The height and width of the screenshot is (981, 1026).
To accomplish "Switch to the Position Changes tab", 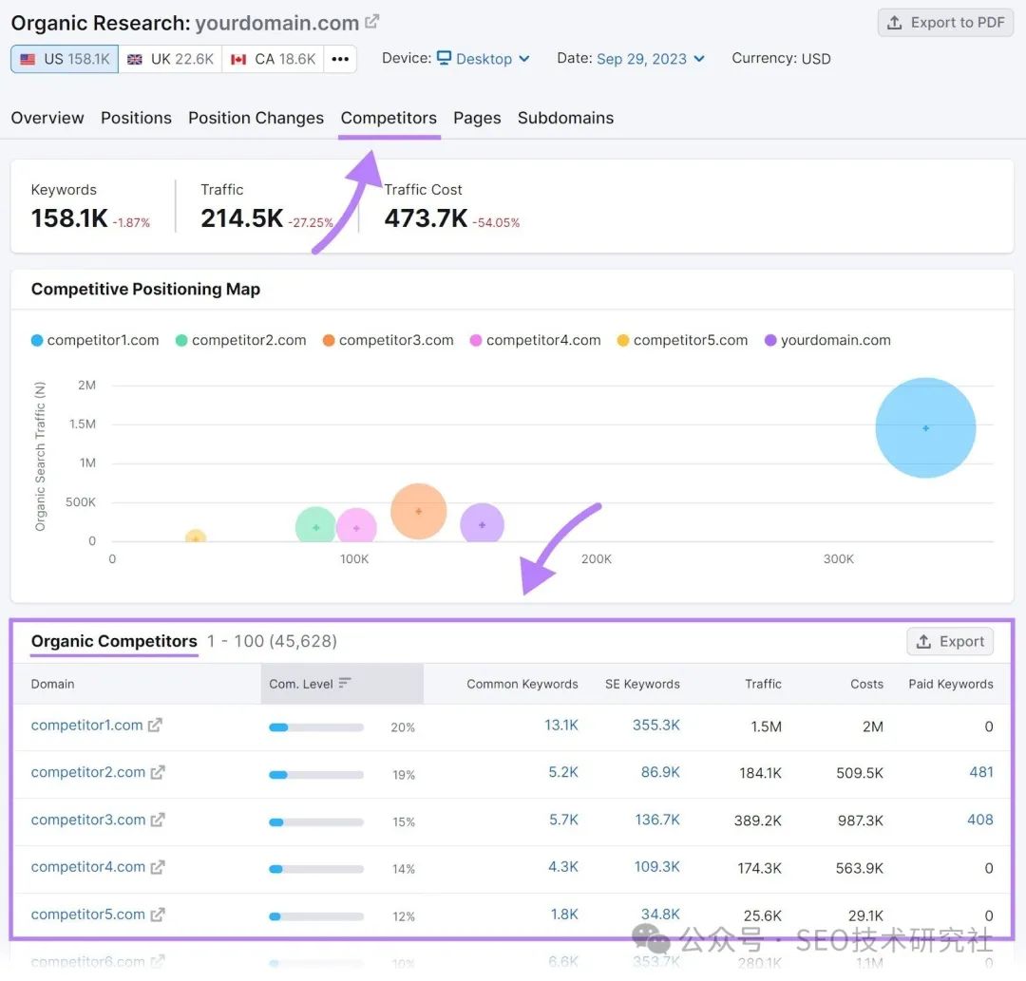I will tap(256, 118).
